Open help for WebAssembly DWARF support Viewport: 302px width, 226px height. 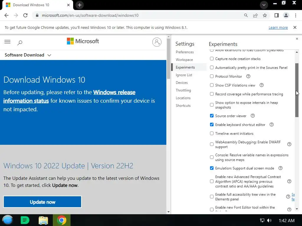click(x=289, y=144)
